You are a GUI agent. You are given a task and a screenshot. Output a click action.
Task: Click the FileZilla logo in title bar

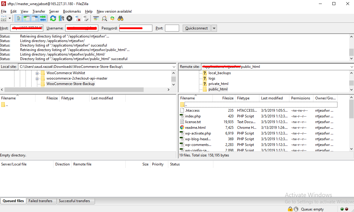click(x=3, y=4)
